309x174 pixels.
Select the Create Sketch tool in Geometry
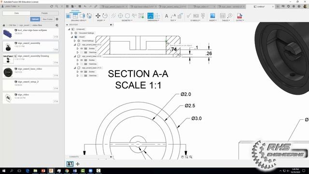click(141, 16)
